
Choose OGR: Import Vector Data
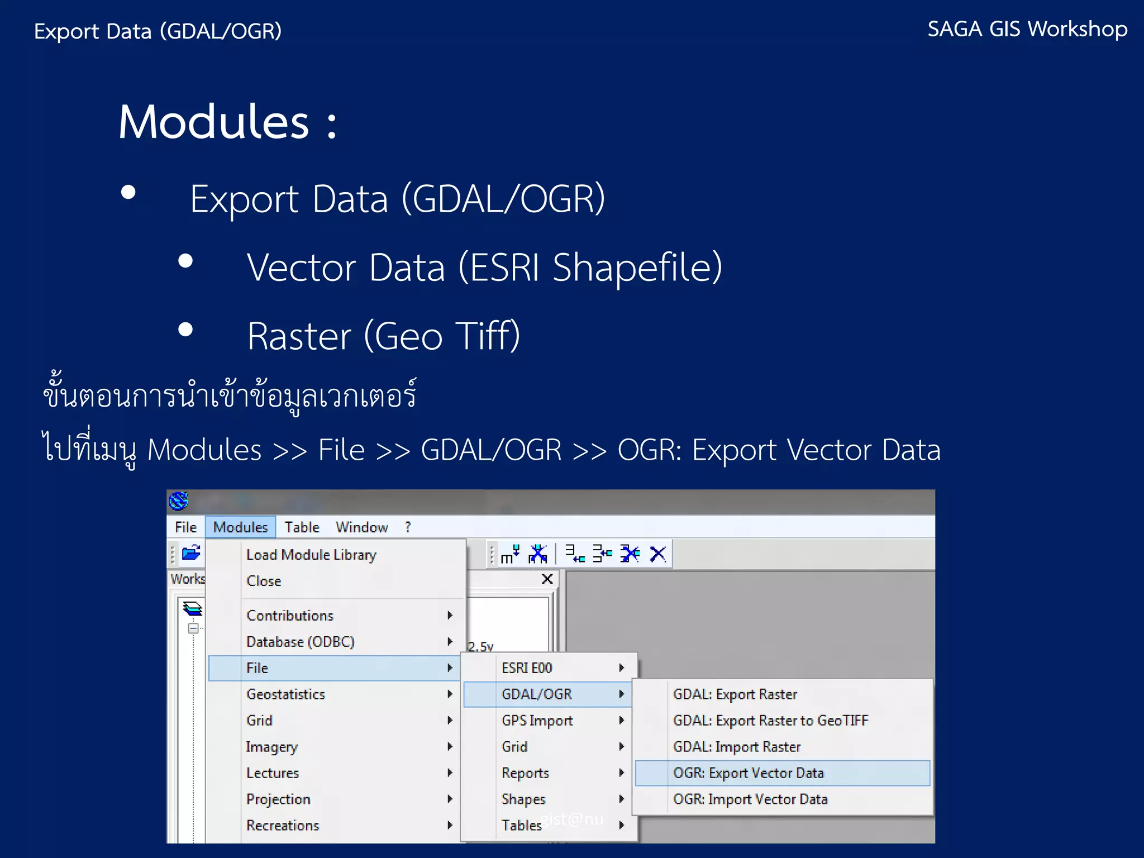coord(783,799)
